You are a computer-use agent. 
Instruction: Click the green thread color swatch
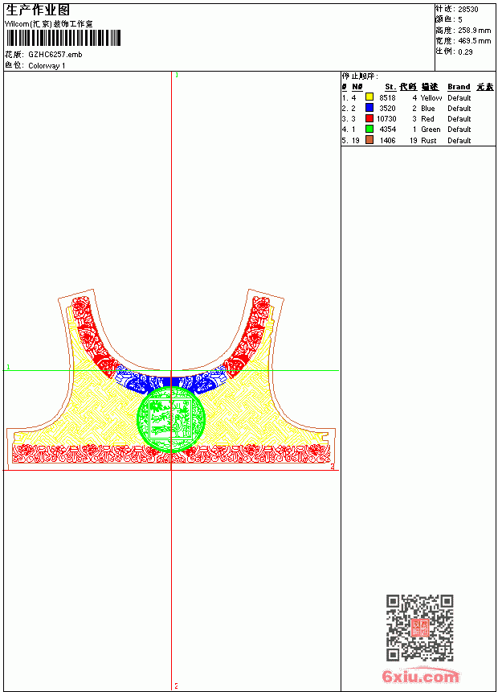click(x=369, y=129)
